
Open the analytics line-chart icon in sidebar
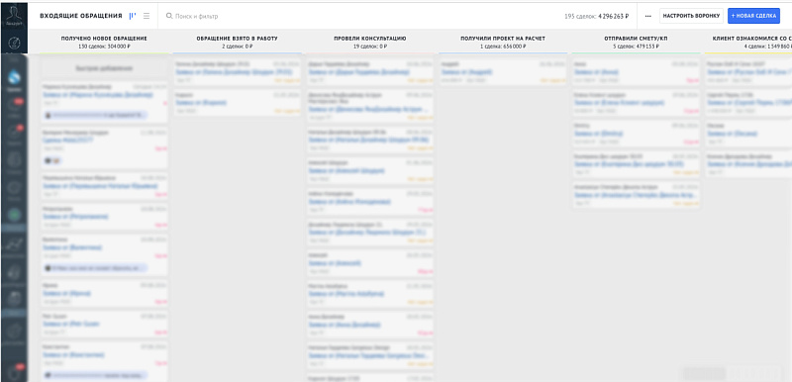click(14, 245)
